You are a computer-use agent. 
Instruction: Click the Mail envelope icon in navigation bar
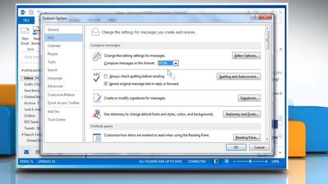coord(26,152)
